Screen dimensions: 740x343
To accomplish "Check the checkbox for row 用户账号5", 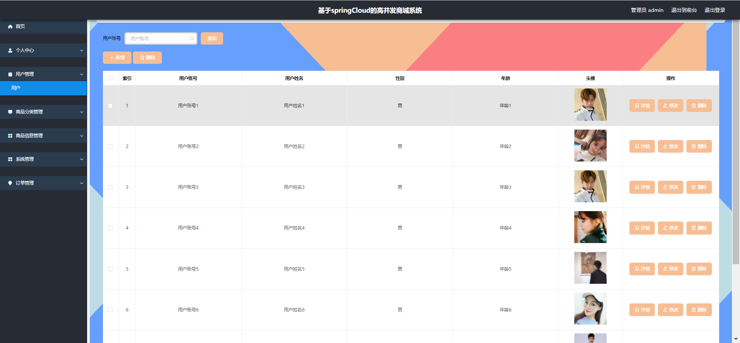I will tap(110, 269).
